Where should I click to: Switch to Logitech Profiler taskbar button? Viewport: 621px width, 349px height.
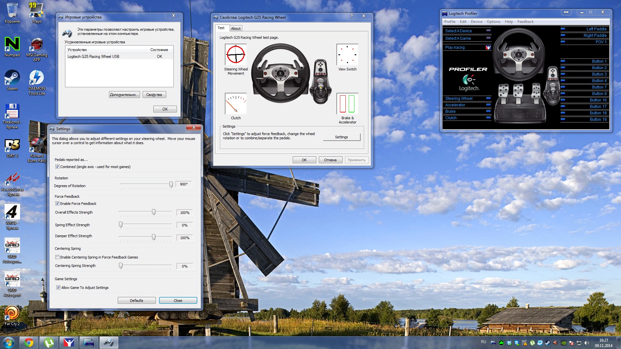click(89, 343)
